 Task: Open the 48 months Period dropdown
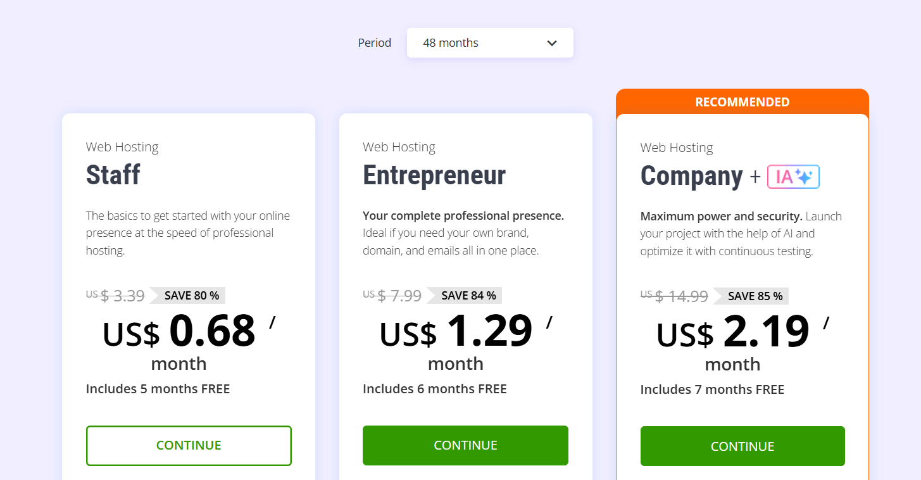point(490,43)
